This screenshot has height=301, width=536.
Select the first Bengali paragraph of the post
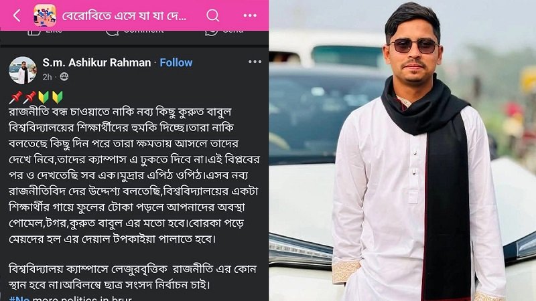click(x=134, y=175)
